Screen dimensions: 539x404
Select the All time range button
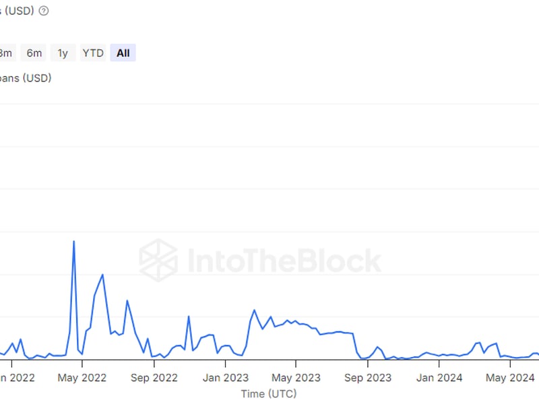[123, 53]
